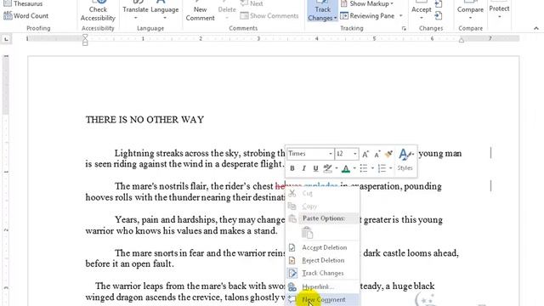Open the Word Count dialog
Viewport: 544px width, 306px height.
pyautogui.click(x=26, y=15)
